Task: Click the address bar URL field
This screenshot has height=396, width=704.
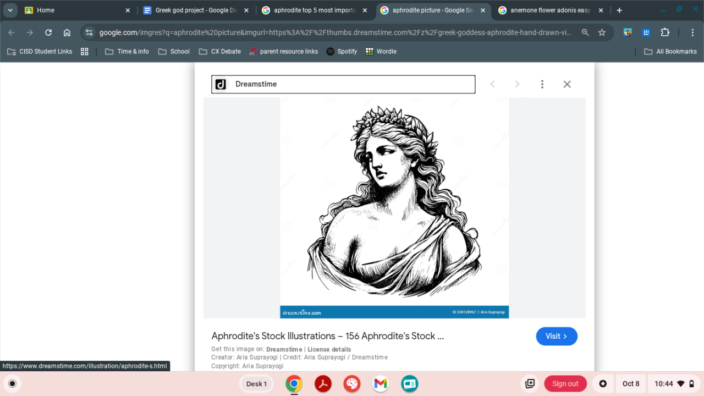Action: point(335,32)
